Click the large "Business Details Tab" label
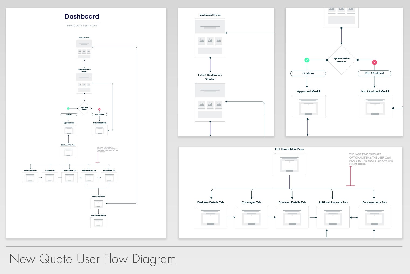The height and width of the screenshot is (274, 410). tap(210, 202)
